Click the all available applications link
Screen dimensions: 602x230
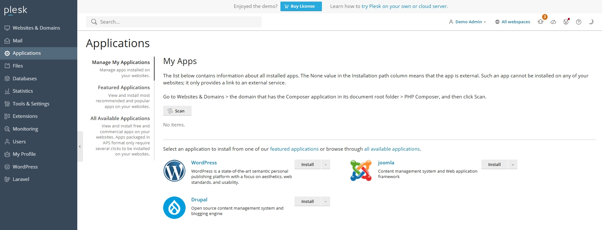[392, 149]
